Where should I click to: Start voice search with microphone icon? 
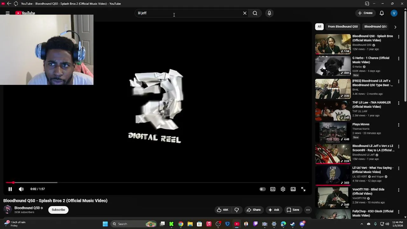point(269,13)
